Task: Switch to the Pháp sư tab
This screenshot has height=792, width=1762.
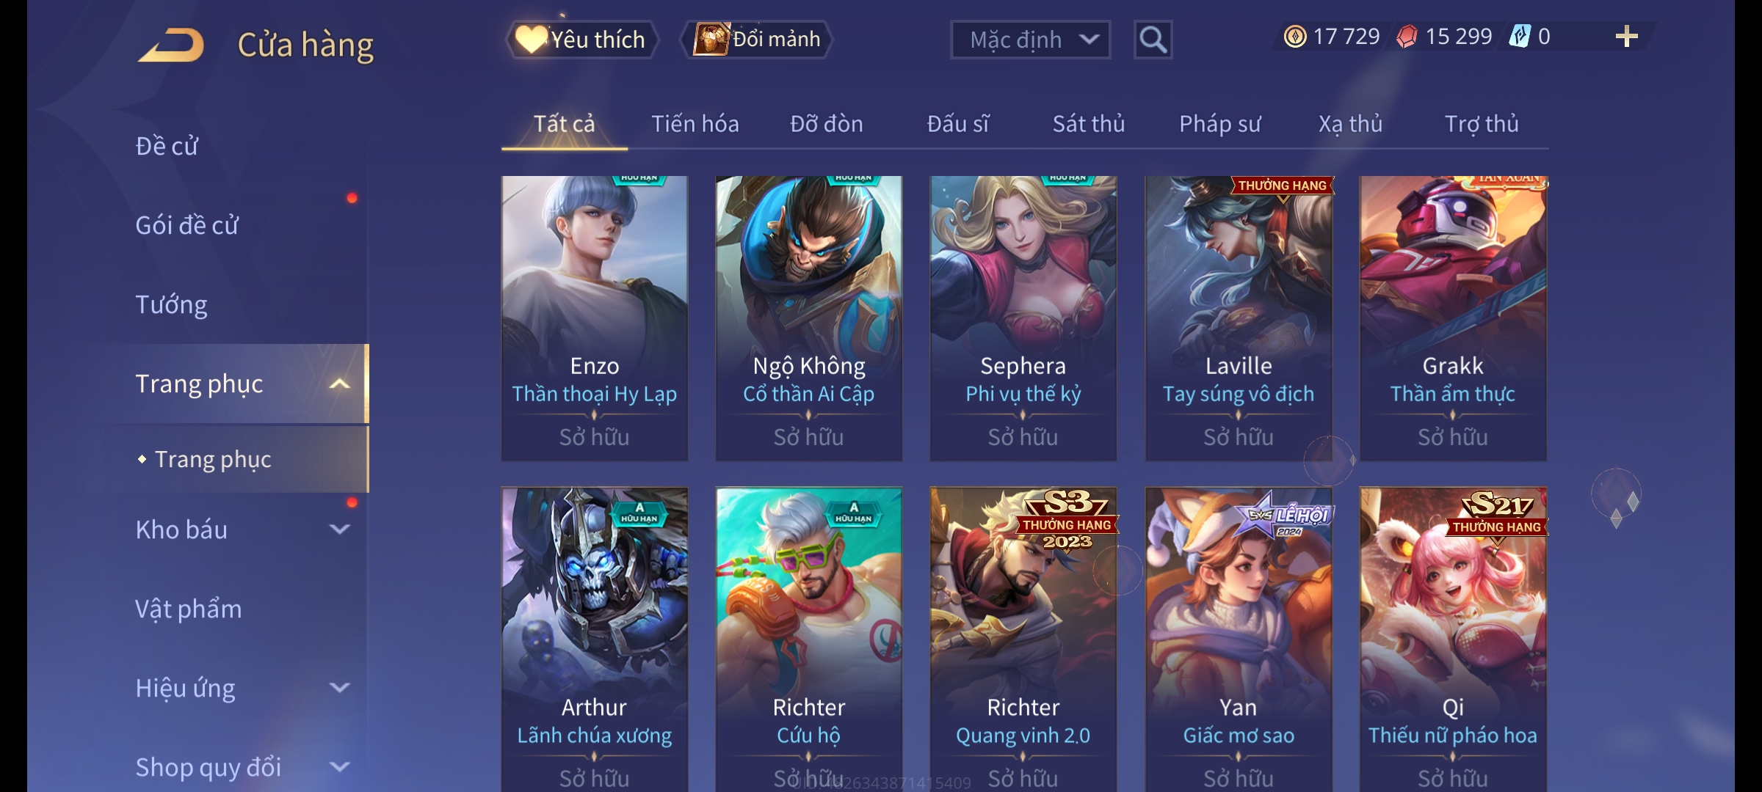Action: [1220, 124]
